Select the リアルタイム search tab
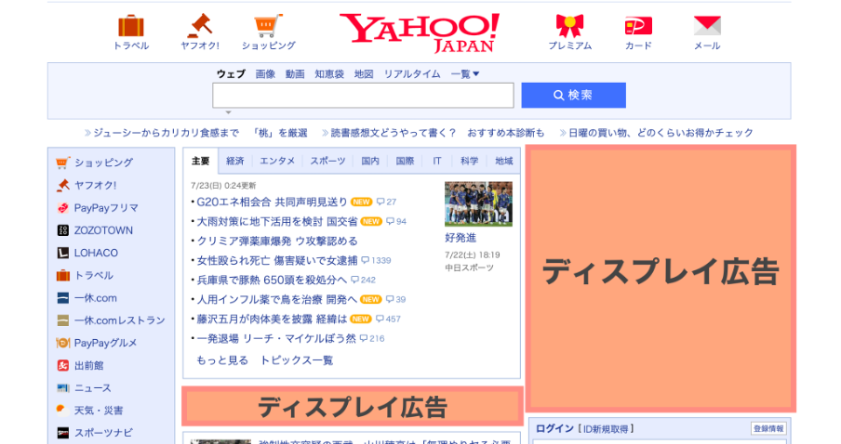841x444 pixels. point(412,74)
